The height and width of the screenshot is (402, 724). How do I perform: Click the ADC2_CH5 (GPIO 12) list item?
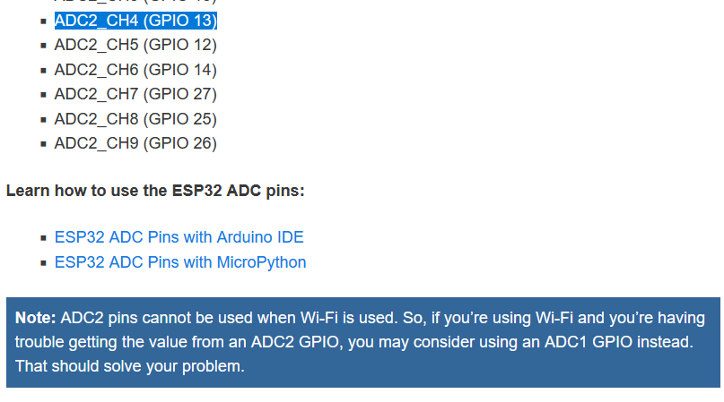[x=135, y=45]
